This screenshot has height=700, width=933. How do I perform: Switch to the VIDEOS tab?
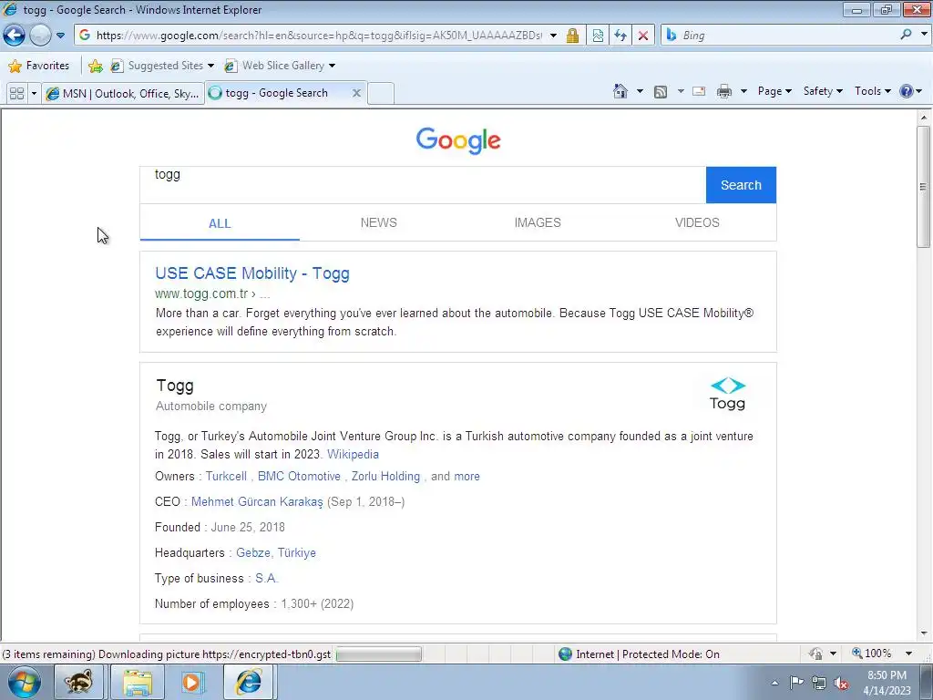coord(697,222)
